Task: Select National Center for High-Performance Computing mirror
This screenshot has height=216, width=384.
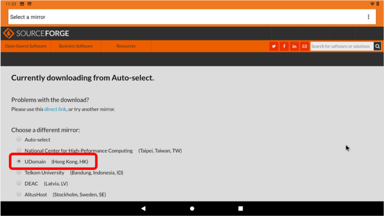Action: pyautogui.click(x=19, y=150)
